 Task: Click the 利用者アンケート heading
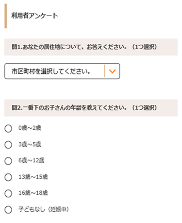coord(34,16)
